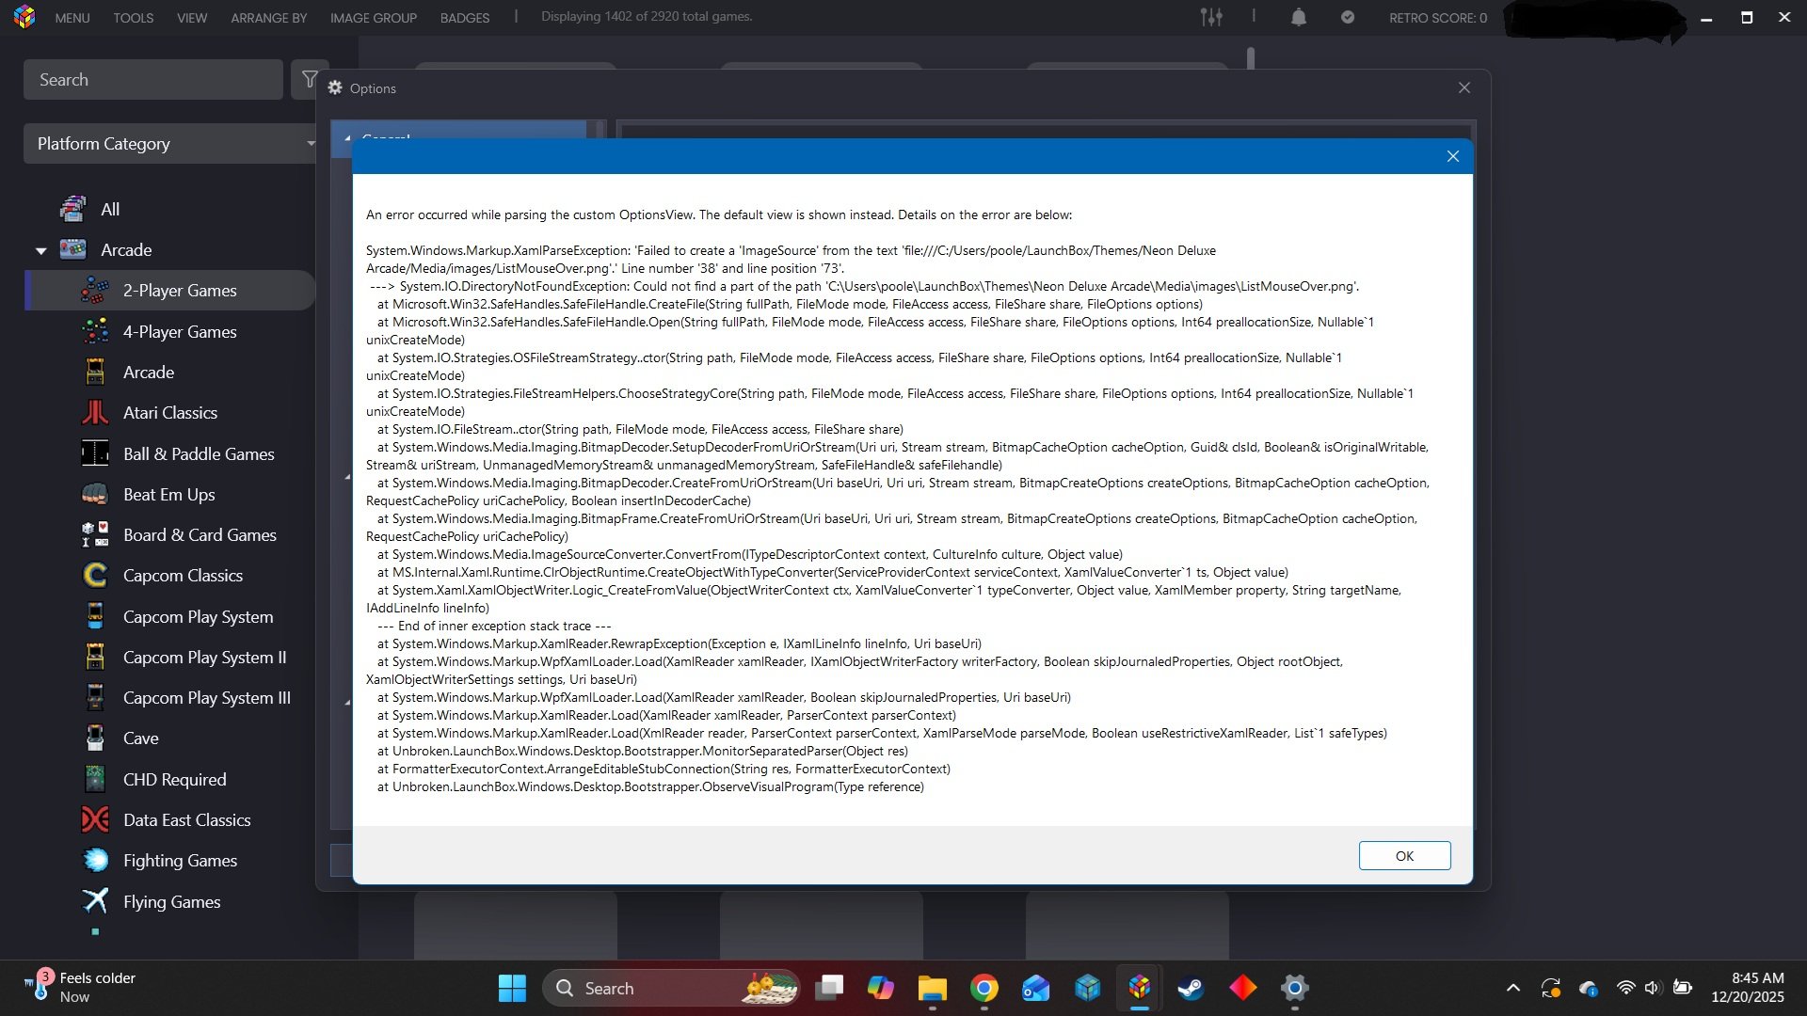Click the LaunchBox Search field
Viewport: 1807px width, 1016px height.
pos(152,80)
